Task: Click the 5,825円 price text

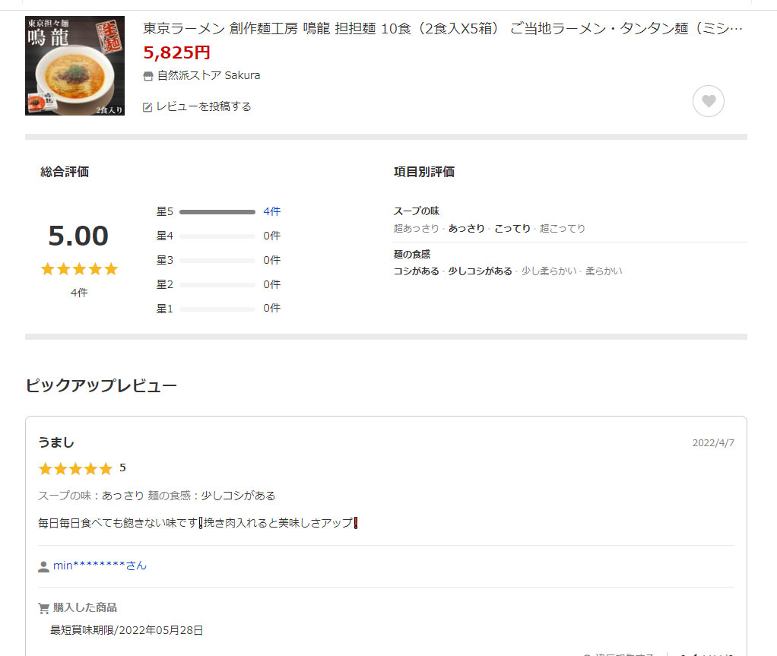Action: click(176, 52)
